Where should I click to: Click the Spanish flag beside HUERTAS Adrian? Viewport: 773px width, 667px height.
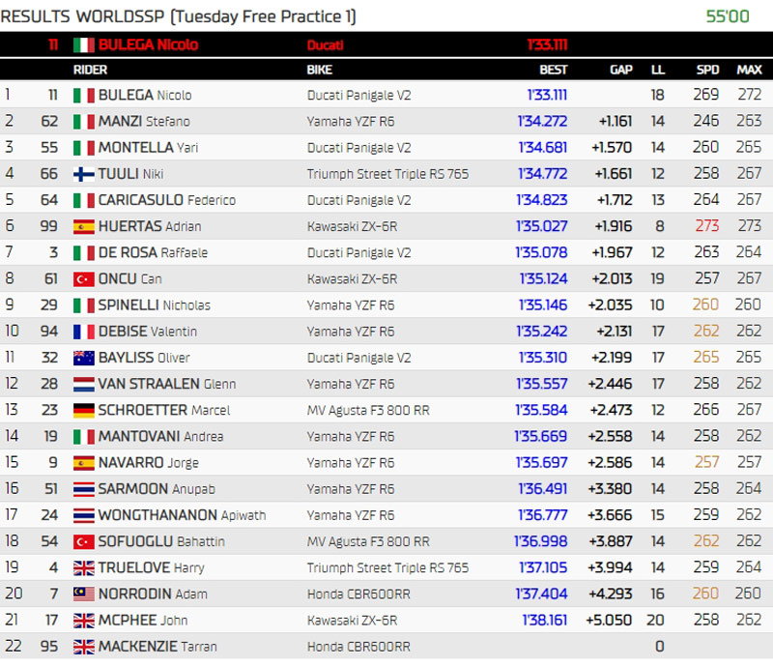coord(83,226)
